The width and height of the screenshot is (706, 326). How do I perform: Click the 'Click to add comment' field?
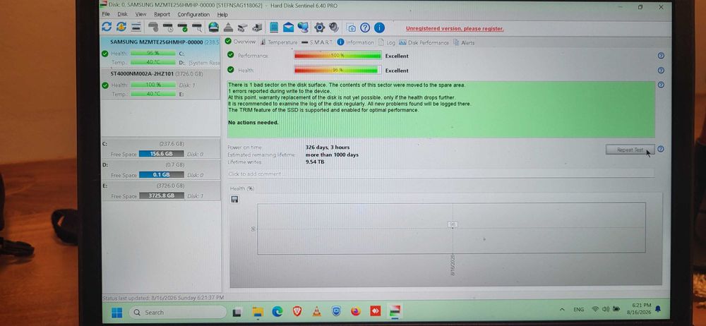[x=441, y=174]
